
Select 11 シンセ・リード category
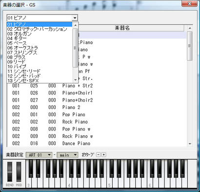[x=40, y=71]
